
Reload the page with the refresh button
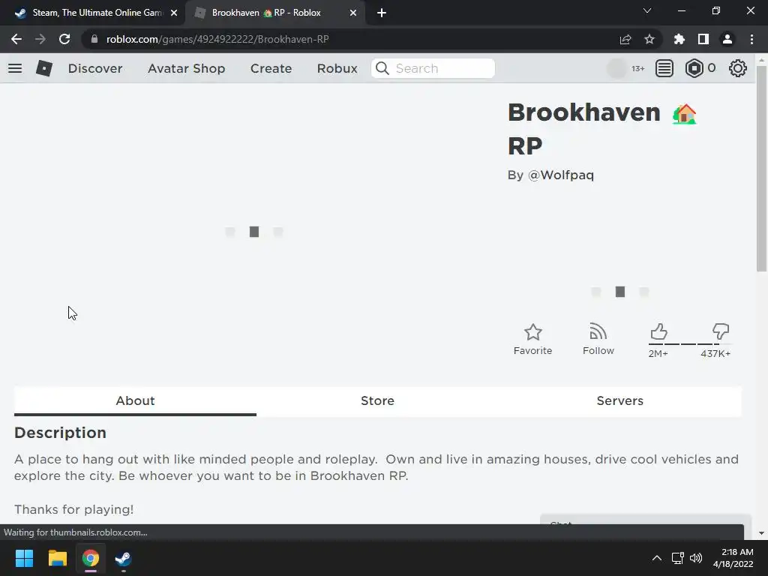[x=64, y=39]
